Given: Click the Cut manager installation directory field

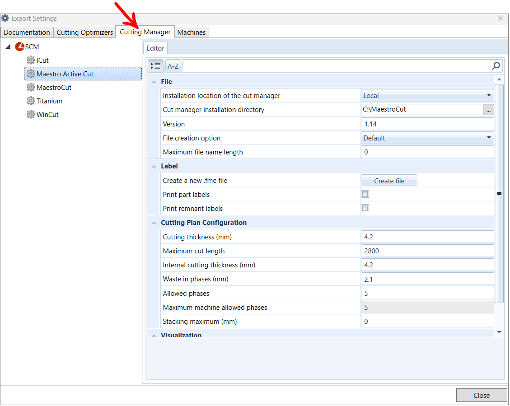Looking at the screenshot, I should click(x=422, y=110).
